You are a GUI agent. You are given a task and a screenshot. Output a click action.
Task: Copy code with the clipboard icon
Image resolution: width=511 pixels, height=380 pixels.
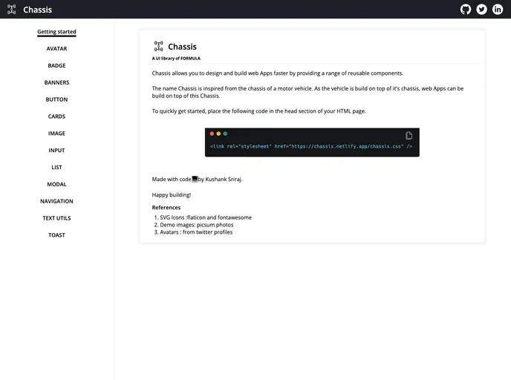[x=409, y=135]
